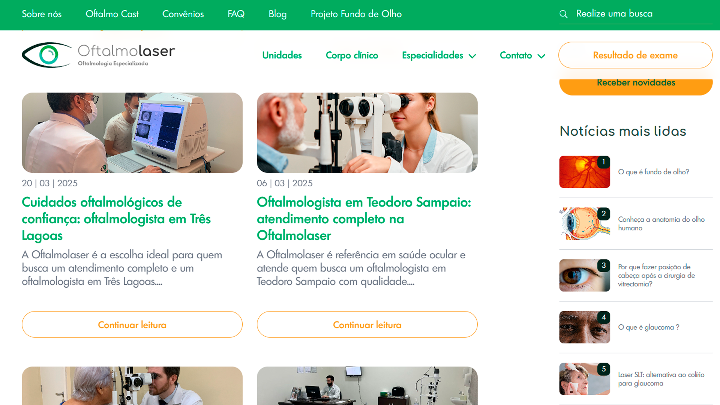Open the eye anatomy thumbnail numbered 2

point(585,223)
